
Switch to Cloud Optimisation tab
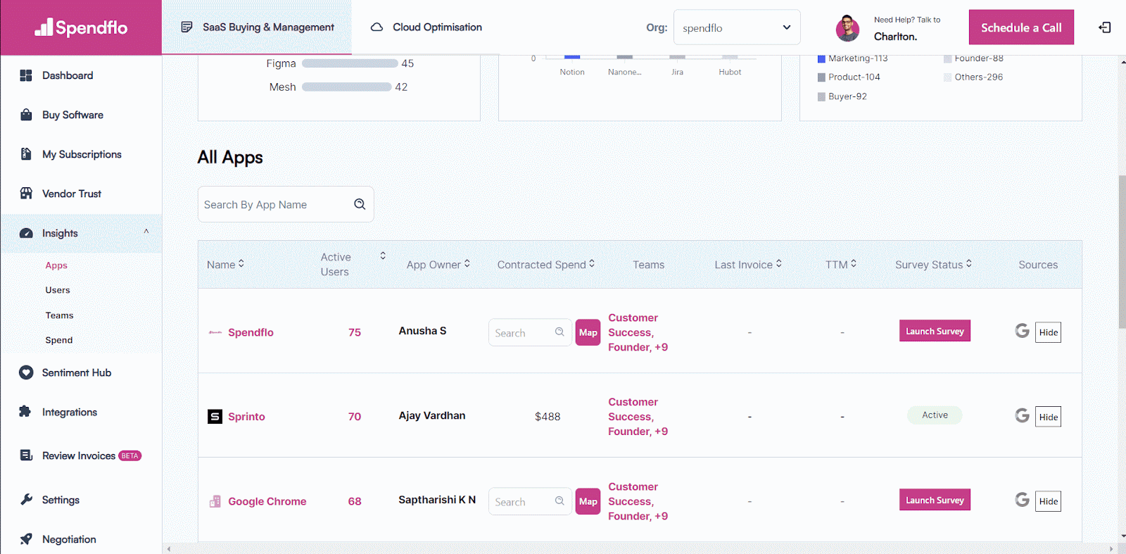[x=426, y=27]
